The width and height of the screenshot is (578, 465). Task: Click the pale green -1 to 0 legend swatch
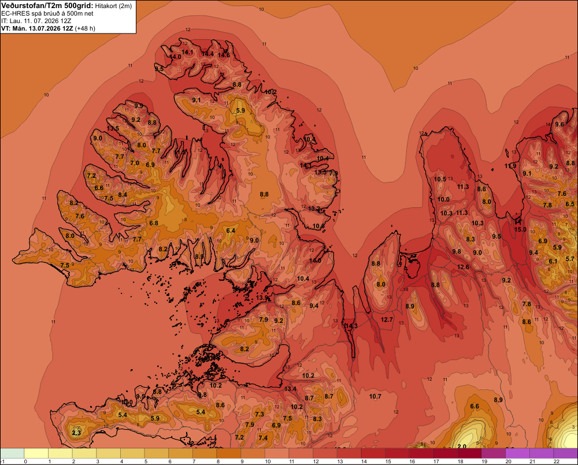click(x=13, y=453)
